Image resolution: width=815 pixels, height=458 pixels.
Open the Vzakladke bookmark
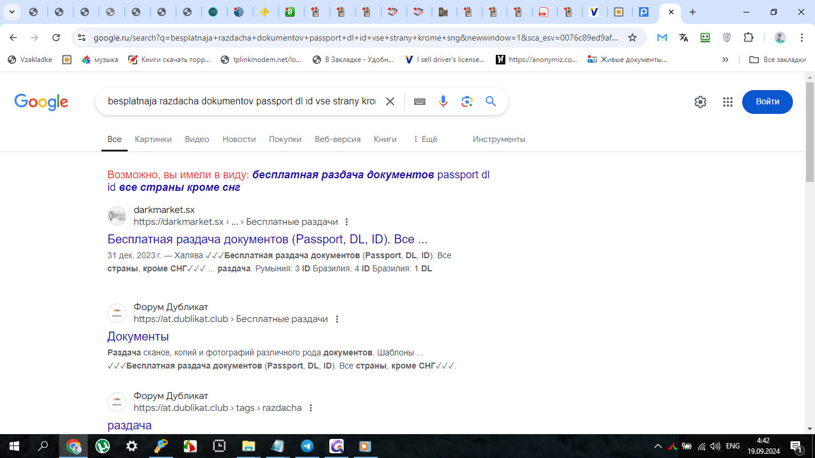[30, 60]
